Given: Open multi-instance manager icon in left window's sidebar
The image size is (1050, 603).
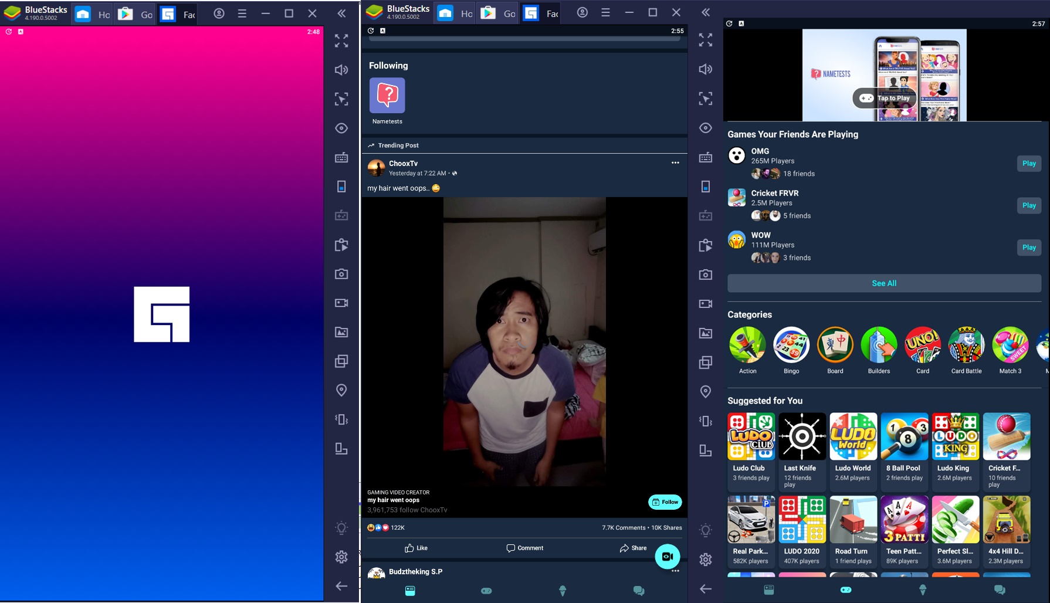Looking at the screenshot, I should [x=341, y=361].
